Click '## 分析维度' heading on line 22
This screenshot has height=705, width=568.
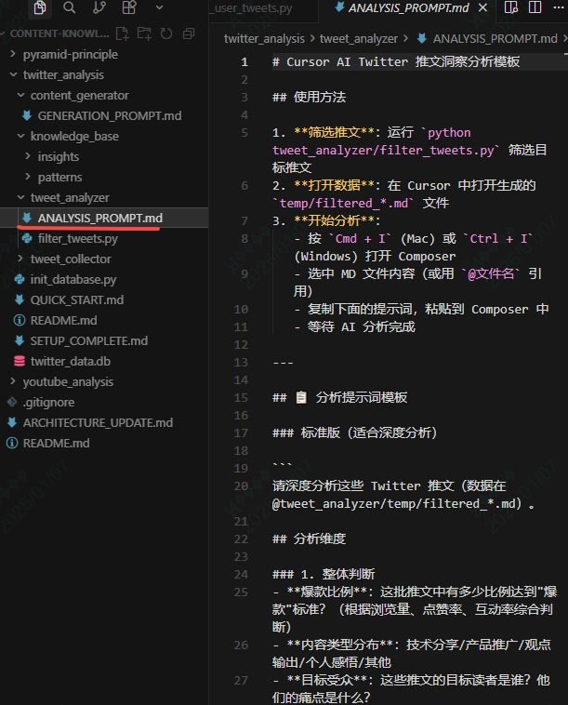click(x=310, y=539)
